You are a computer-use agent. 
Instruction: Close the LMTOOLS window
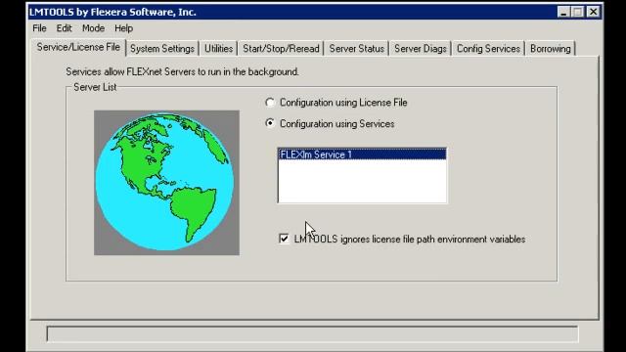coord(594,12)
